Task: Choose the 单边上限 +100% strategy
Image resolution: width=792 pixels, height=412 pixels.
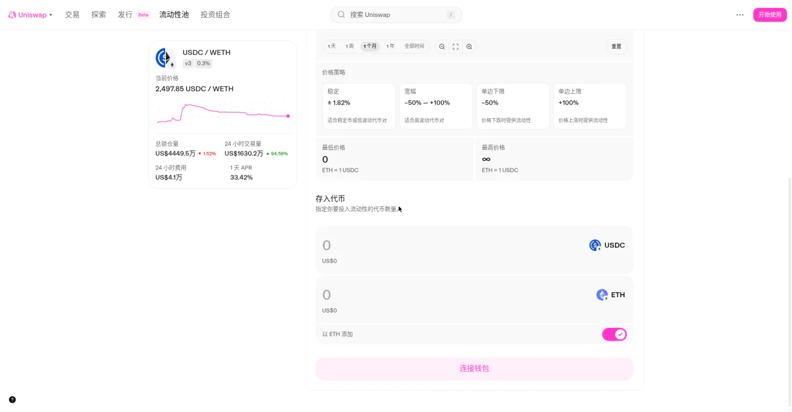Action: (x=589, y=106)
